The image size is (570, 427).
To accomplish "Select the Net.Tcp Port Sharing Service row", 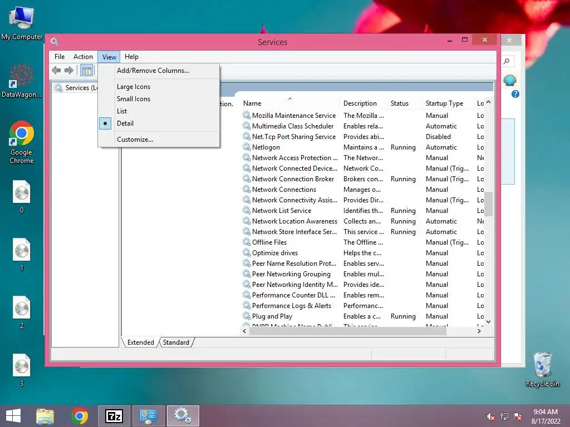I will point(362,137).
